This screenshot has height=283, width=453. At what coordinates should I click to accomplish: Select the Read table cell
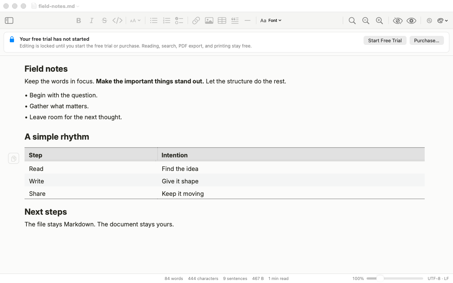pyautogui.click(x=91, y=169)
